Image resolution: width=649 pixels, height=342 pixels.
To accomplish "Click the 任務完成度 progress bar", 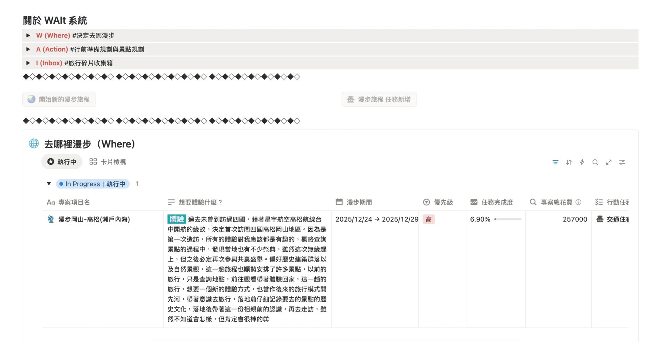I will 507,220.
